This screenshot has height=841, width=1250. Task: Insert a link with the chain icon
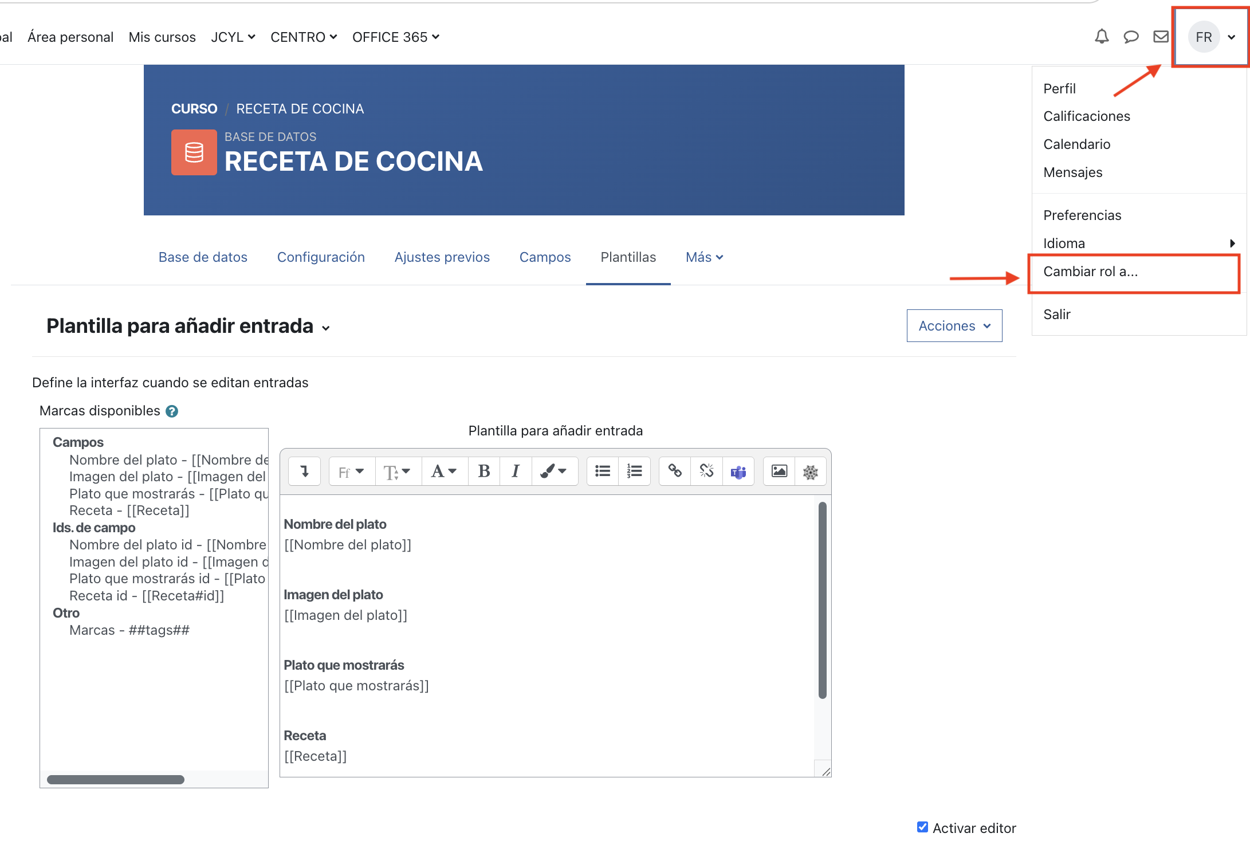(675, 471)
